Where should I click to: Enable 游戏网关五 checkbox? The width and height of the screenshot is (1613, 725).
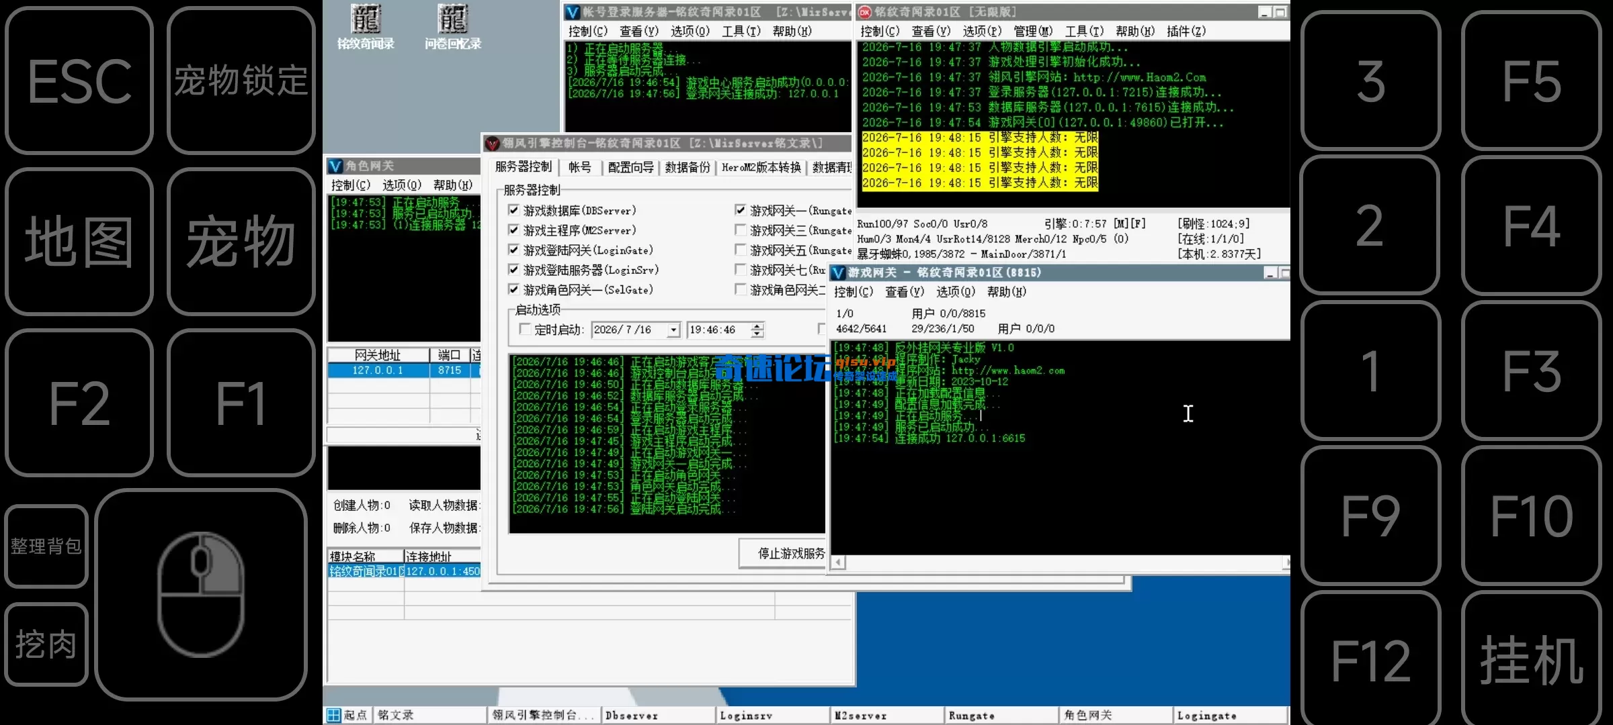click(740, 250)
